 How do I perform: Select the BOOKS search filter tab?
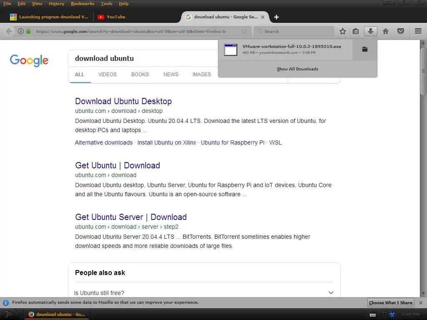coord(140,75)
